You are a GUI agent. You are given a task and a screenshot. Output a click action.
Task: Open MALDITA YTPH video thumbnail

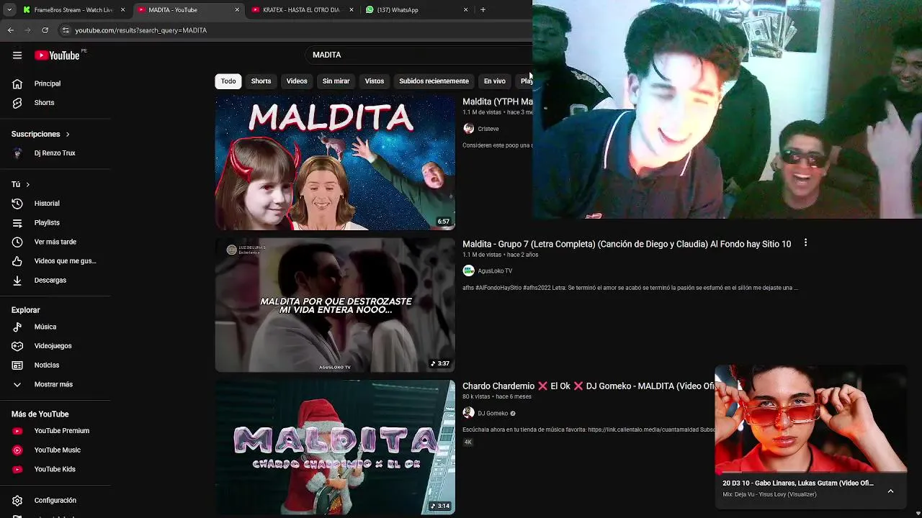tap(335, 163)
